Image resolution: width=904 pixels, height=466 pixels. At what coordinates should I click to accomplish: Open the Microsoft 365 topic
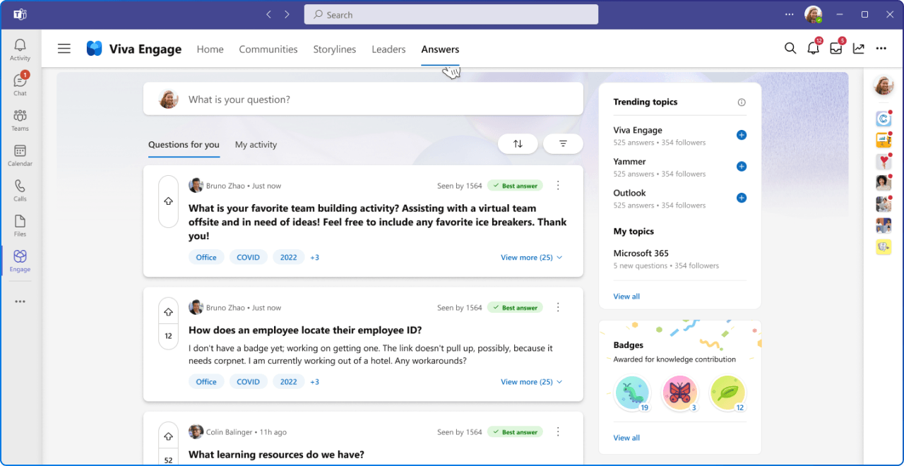coord(641,253)
